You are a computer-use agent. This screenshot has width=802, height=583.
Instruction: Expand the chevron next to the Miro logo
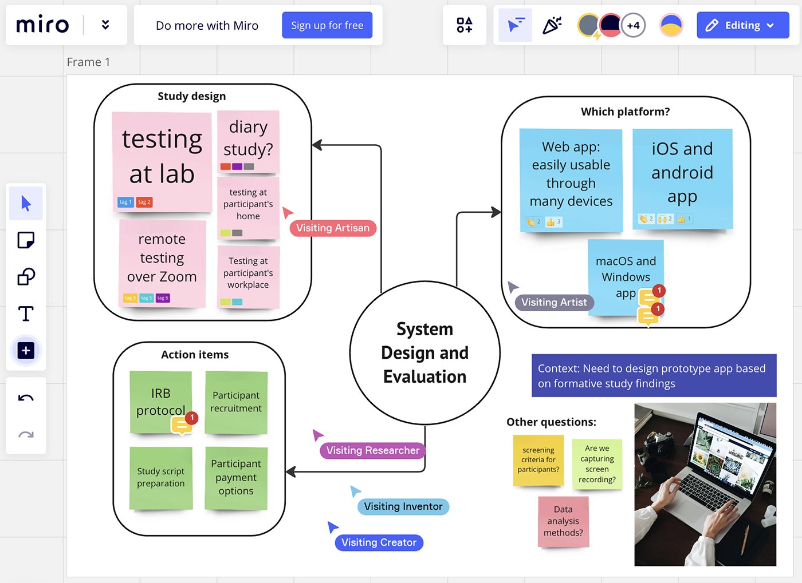pyautogui.click(x=105, y=25)
